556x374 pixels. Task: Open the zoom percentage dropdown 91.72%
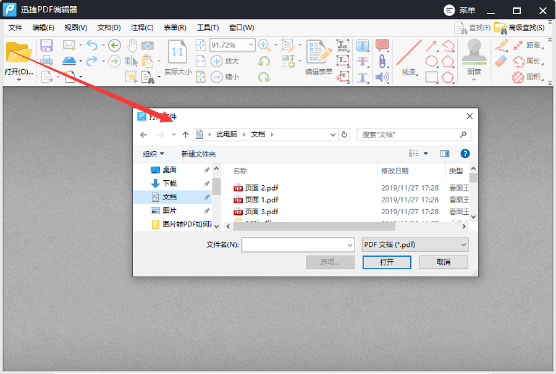pos(251,45)
